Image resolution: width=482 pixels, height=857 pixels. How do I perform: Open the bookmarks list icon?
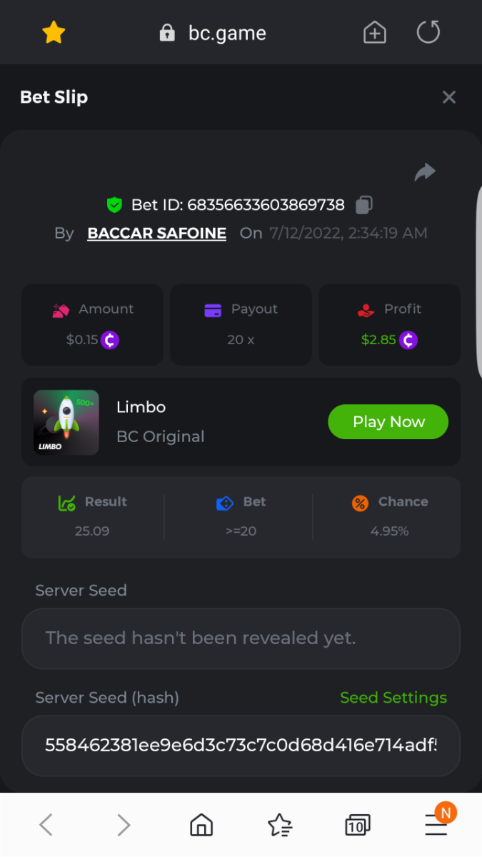[x=280, y=826]
